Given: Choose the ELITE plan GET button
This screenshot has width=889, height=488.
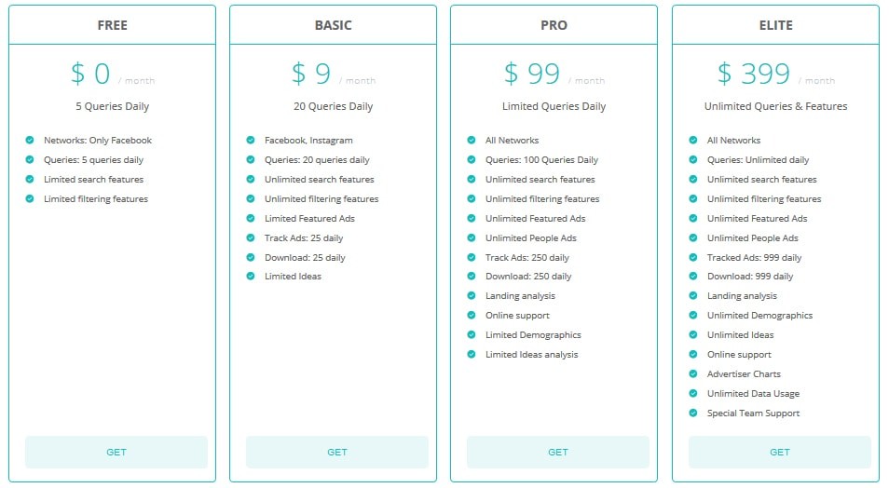Looking at the screenshot, I should click(780, 452).
